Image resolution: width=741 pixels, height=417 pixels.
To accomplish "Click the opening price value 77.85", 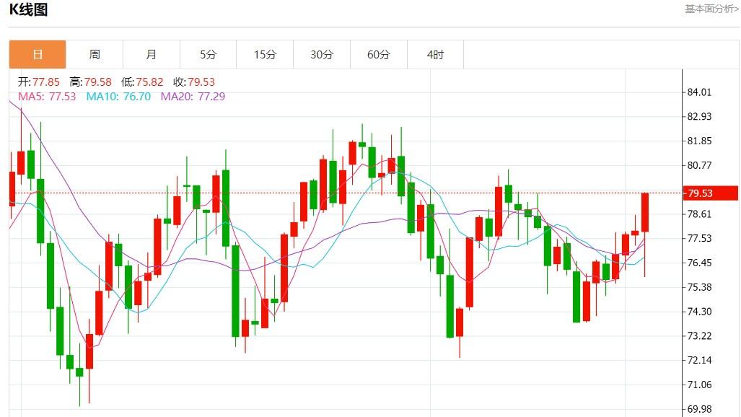I will [46, 82].
